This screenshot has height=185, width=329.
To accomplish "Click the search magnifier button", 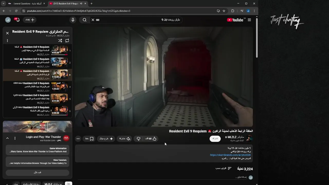I will 85,20.
